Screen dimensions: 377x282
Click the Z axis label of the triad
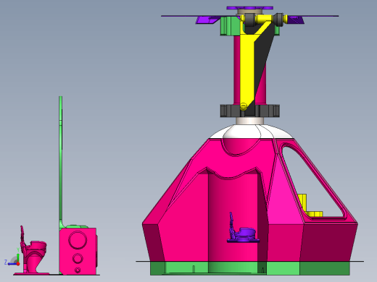click(6, 262)
